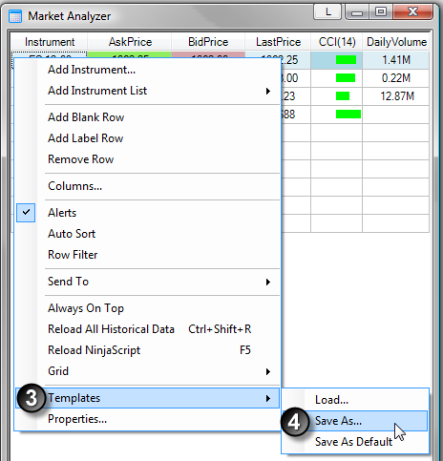
Task: Click the BidPrice column header
Action: point(208,42)
